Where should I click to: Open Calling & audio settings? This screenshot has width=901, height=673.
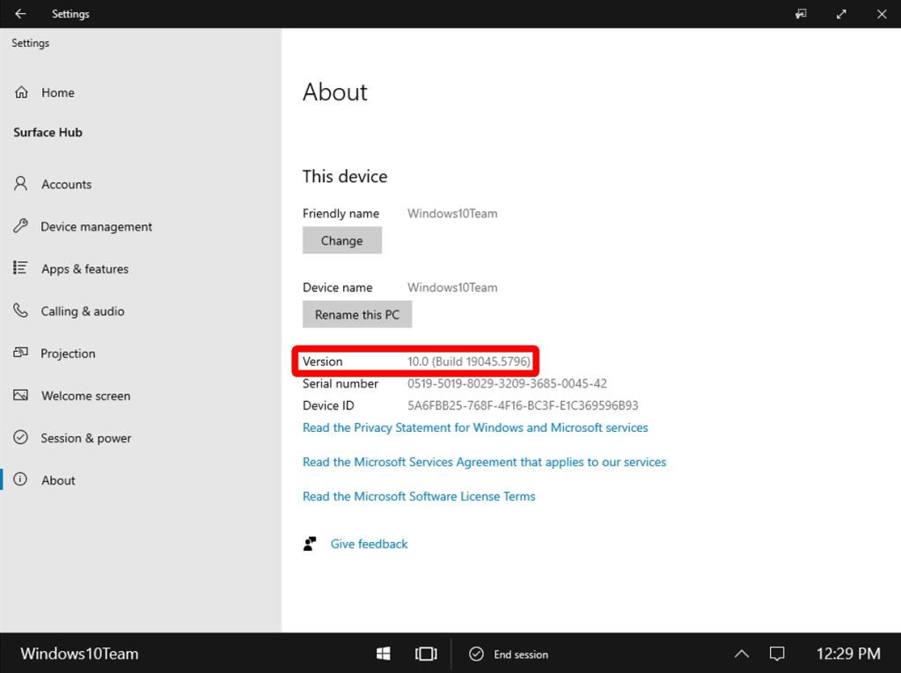[141, 311]
